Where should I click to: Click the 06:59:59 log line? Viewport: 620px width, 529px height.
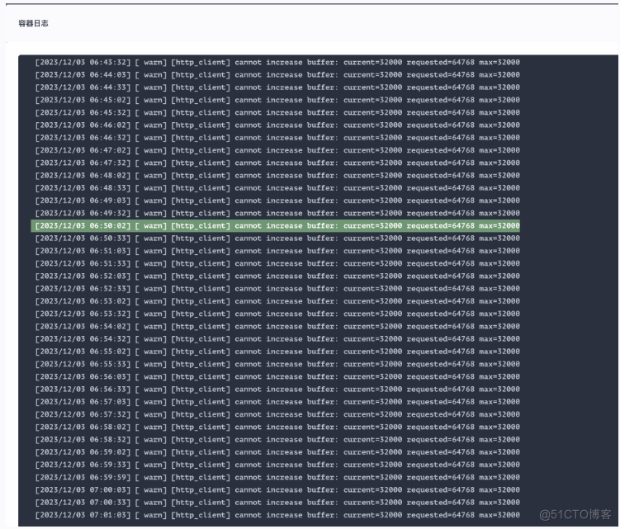(x=277, y=477)
